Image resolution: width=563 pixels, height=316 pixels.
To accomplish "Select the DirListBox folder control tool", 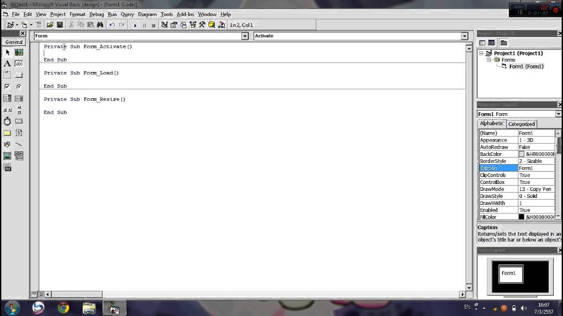I will (7, 133).
